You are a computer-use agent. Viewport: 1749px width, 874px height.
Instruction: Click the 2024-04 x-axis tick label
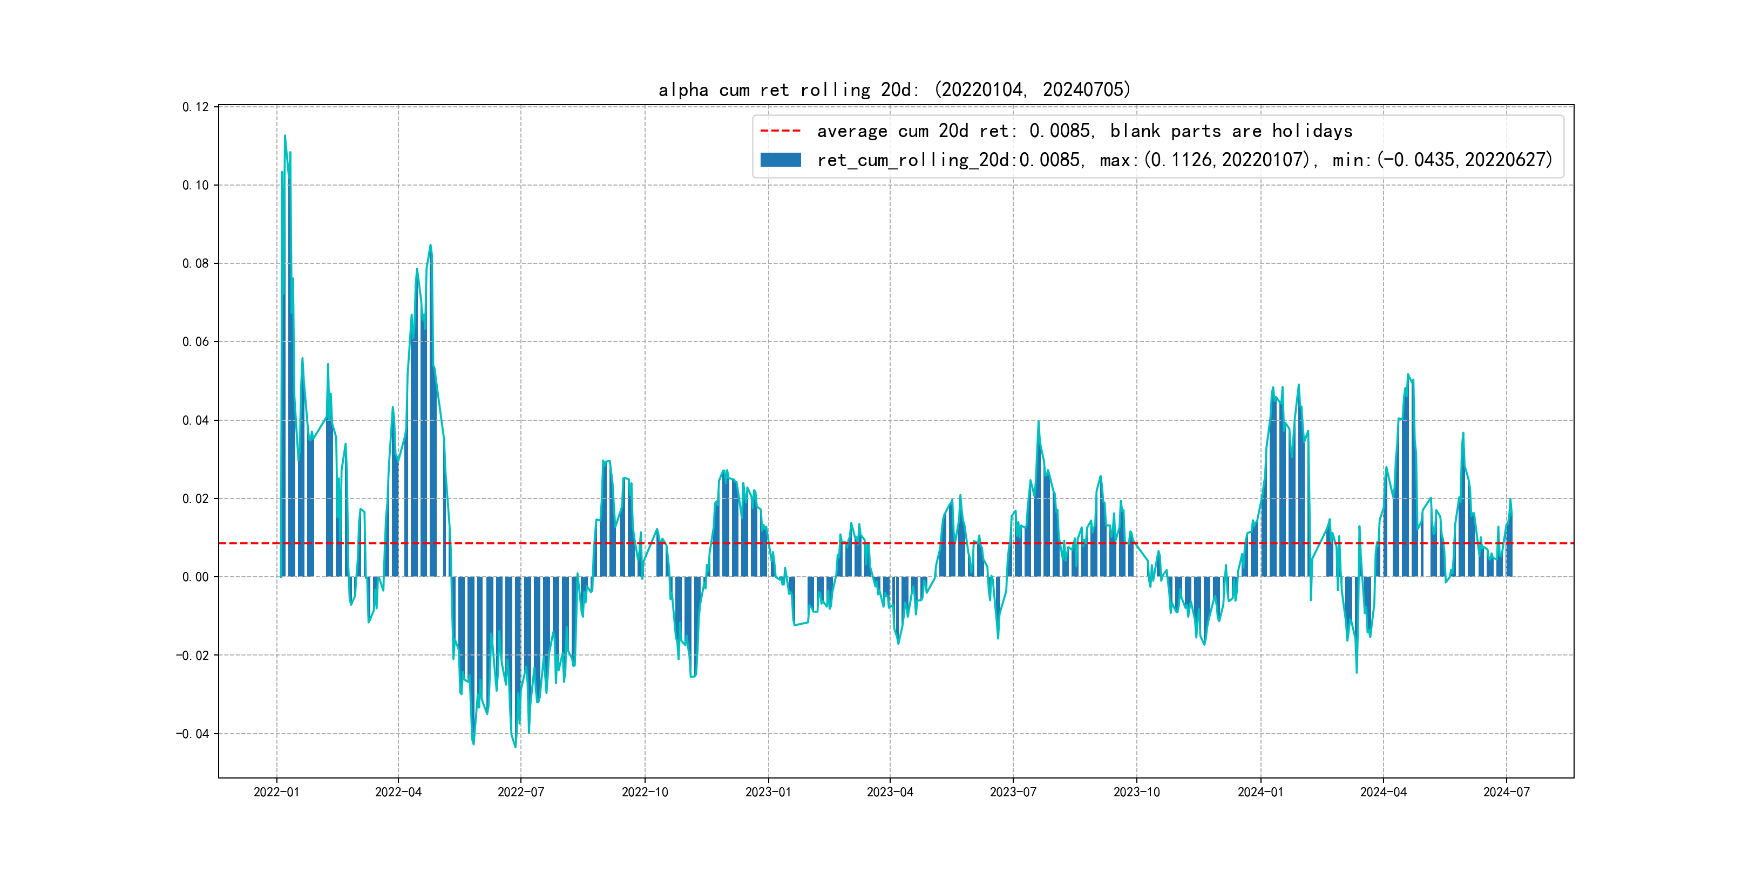1383,792
